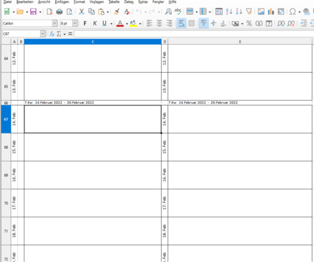This screenshot has height=262, width=314.
Task: Toggle Bold (F) formatting
Action: click(85, 23)
